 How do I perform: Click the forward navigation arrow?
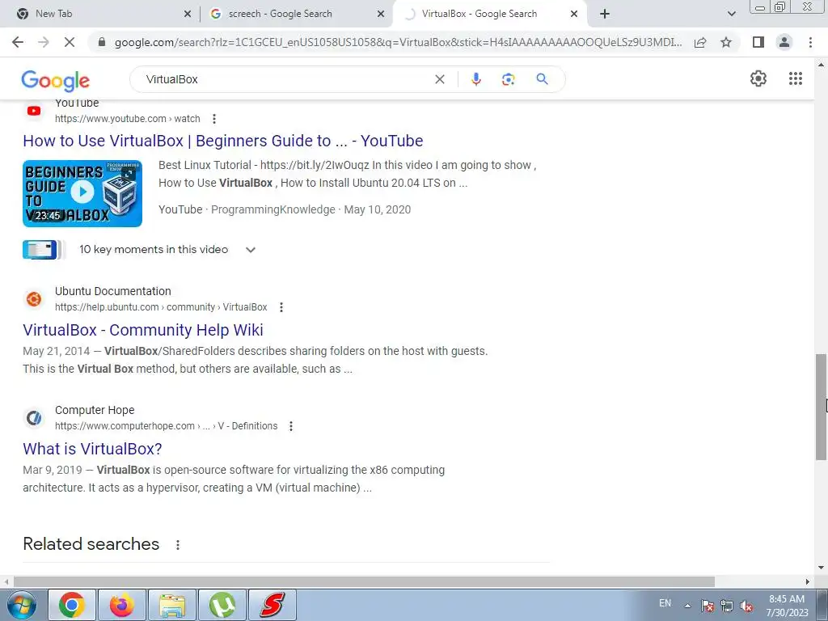[44, 42]
